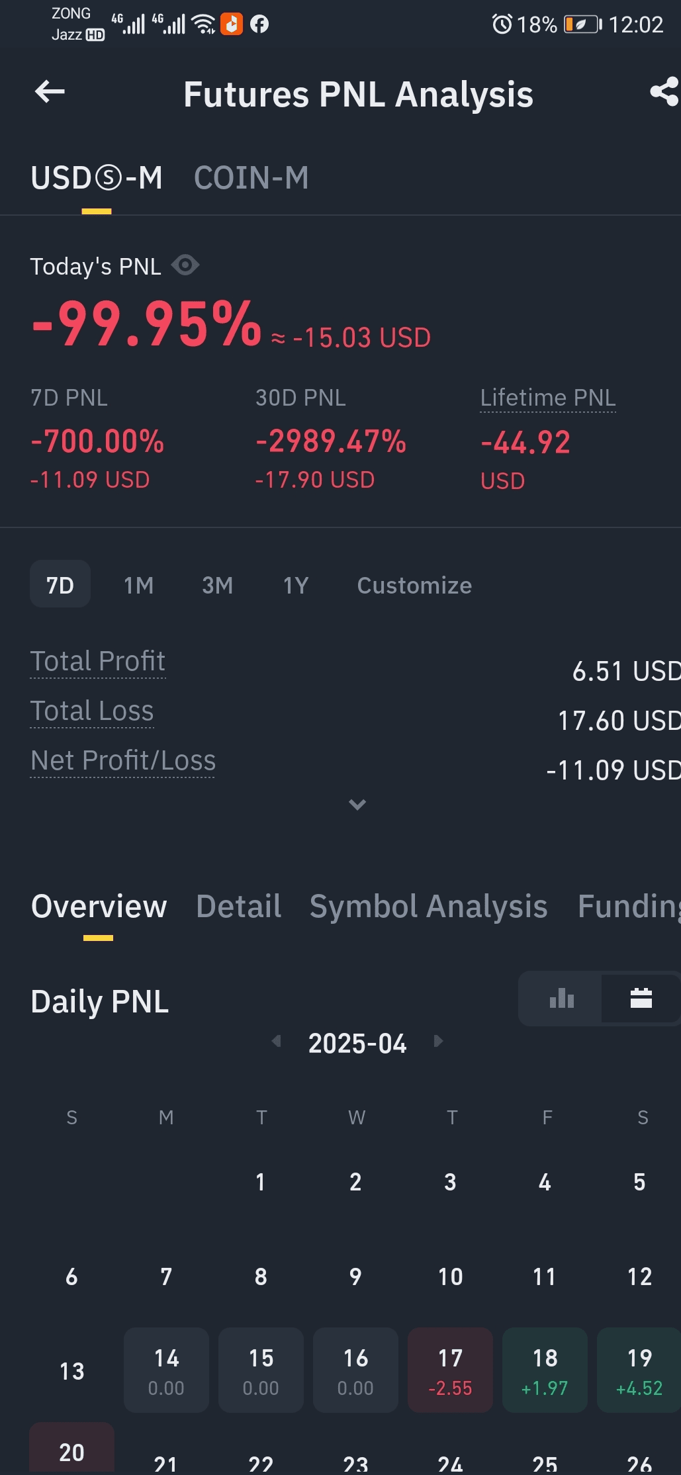Open the Customize date range
The width and height of the screenshot is (681, 1475).
tap(414, 585)
